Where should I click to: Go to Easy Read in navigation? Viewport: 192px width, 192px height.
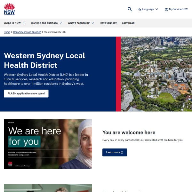[128, 23]
